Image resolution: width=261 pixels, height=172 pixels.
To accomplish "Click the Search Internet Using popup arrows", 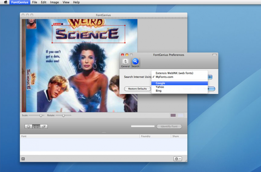I will pos(210,77).
